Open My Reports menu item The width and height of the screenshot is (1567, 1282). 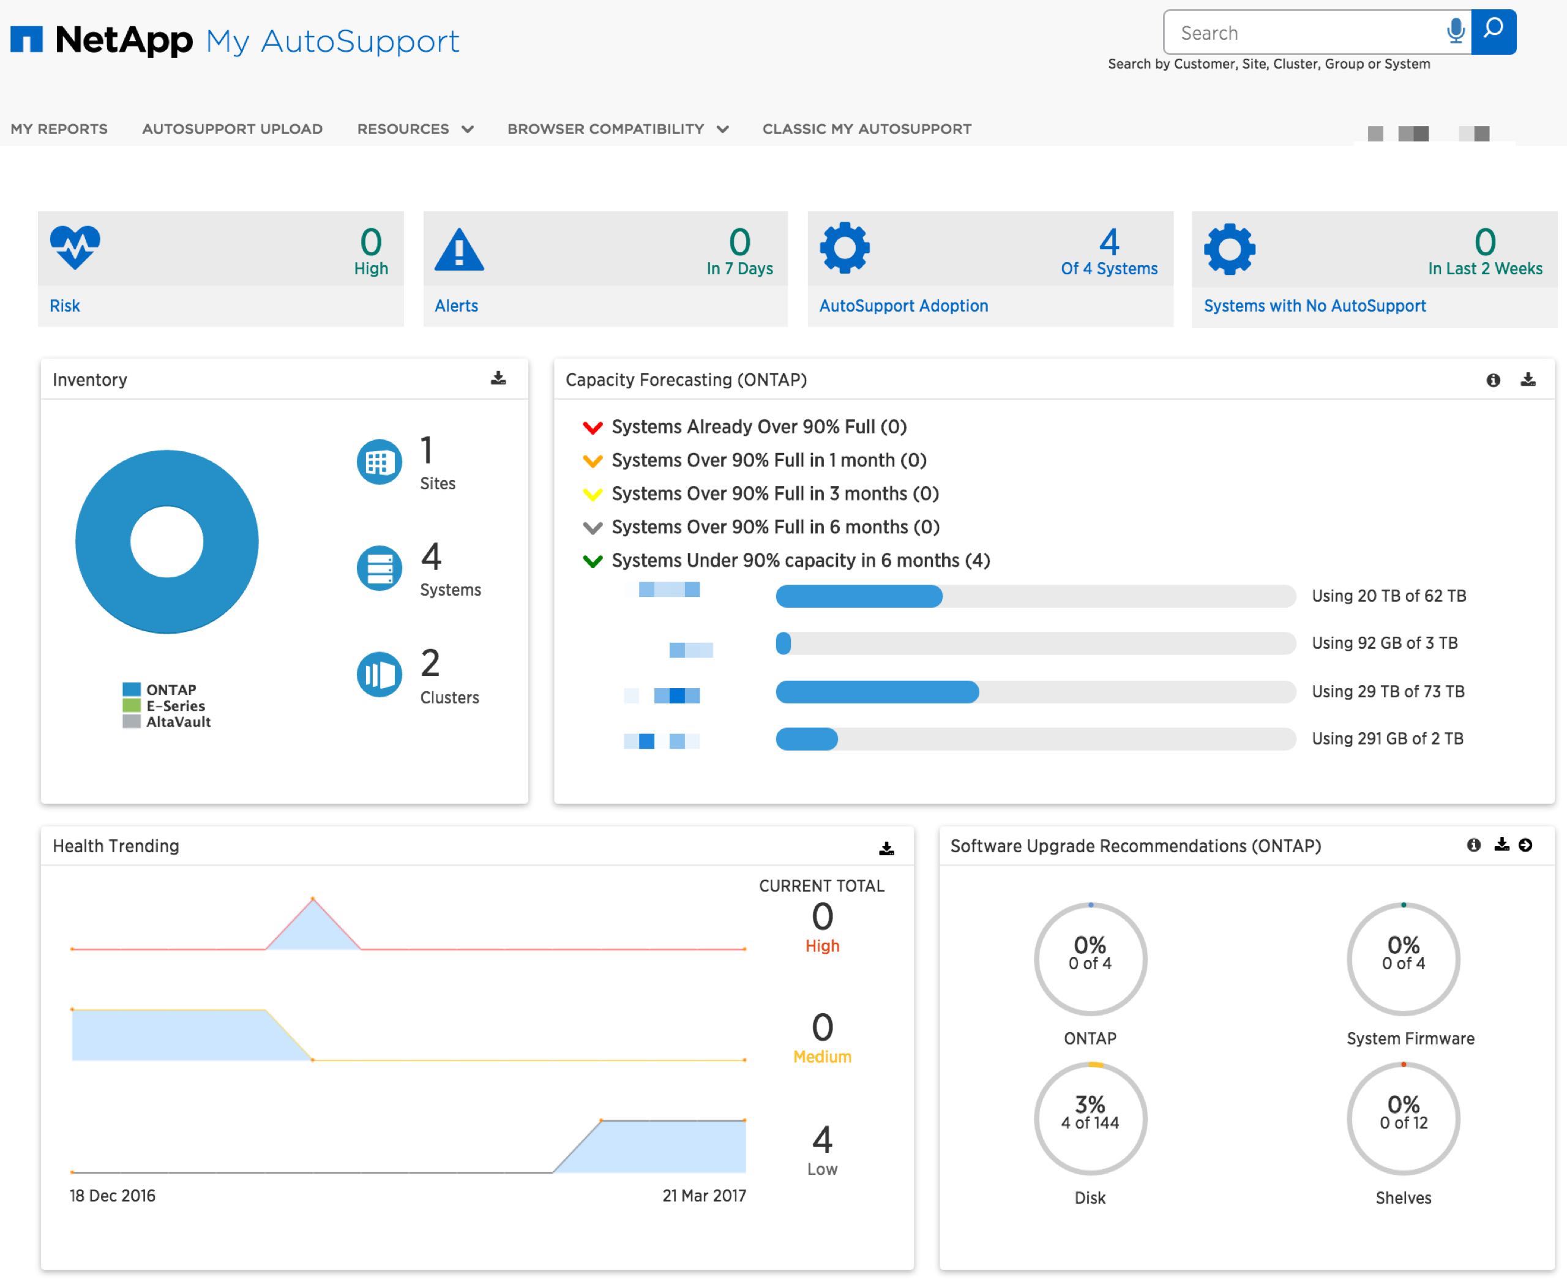click(x=59, y=129)
